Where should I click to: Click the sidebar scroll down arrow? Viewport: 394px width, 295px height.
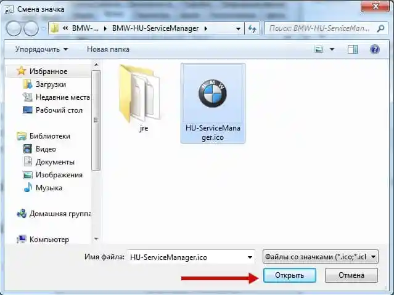tap(96, 239)
